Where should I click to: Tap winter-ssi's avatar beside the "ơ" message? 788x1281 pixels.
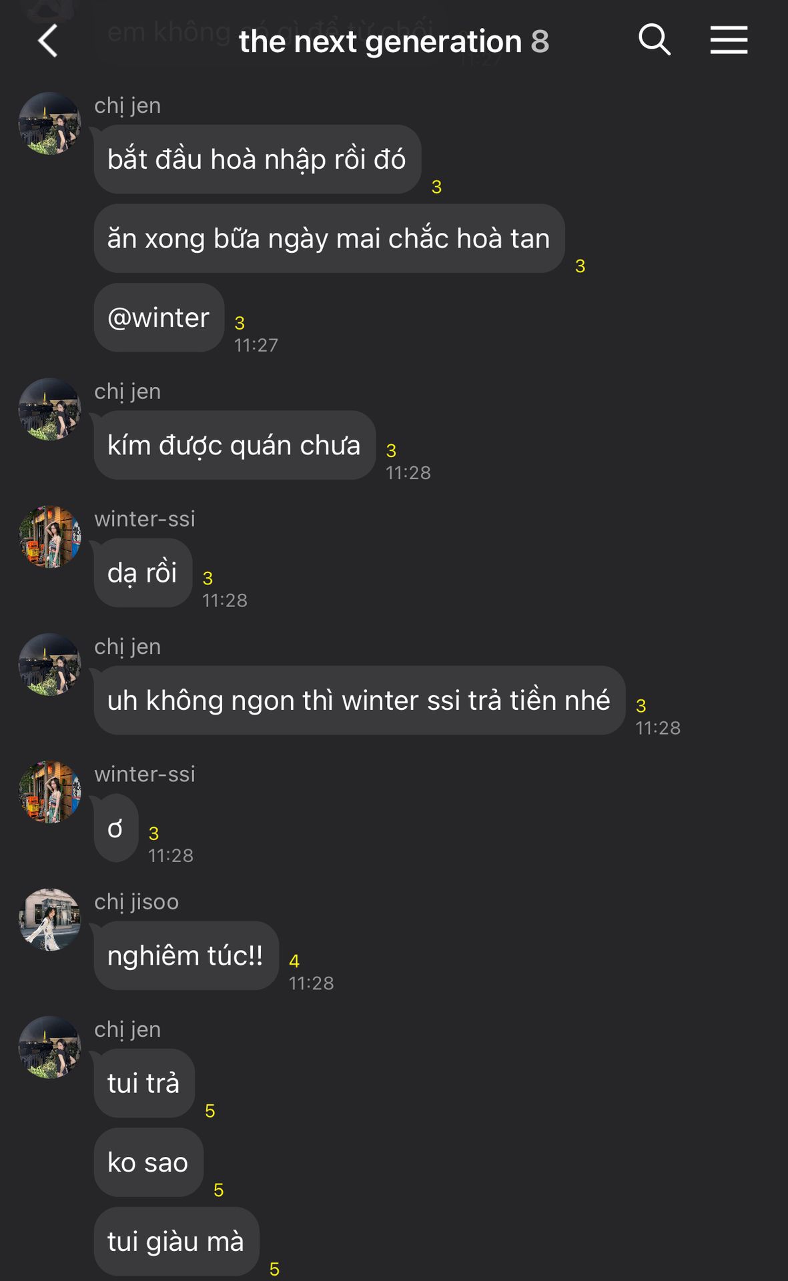50,792
